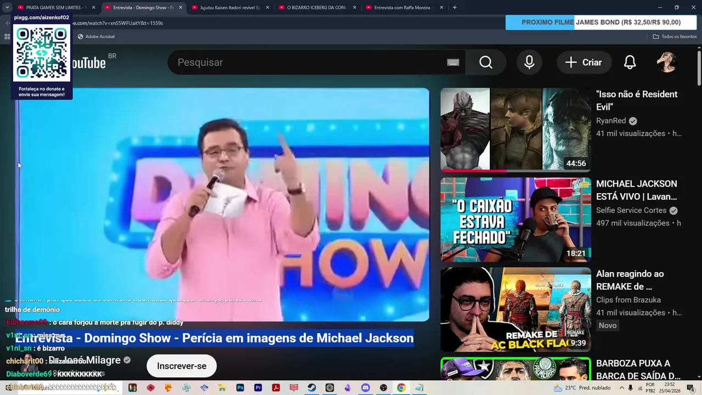This screenshot has width=702, height=395.
Task: Close the Jujutsu Kaisen tab
Action: click(268, 8)
